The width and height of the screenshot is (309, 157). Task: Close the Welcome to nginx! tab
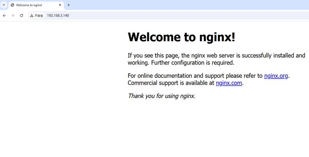[60, 5]
